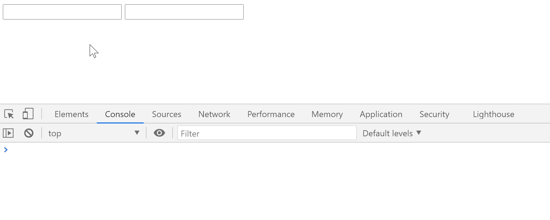
Task: Select the inspect element picker icon
Action: coord(9,114)
